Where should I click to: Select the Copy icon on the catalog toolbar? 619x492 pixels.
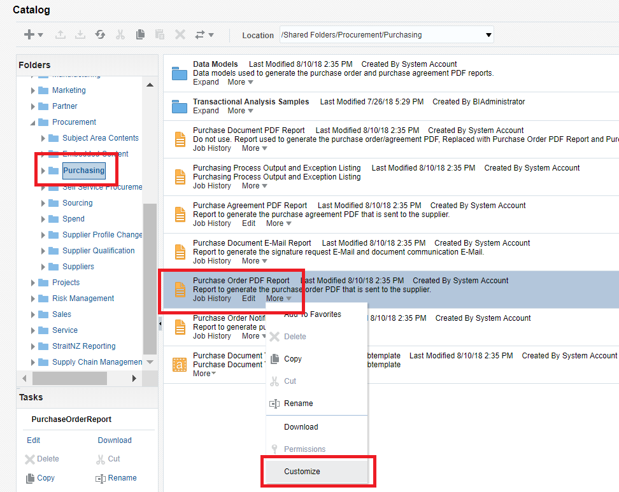pyautogui.click(x=140, y=34)
